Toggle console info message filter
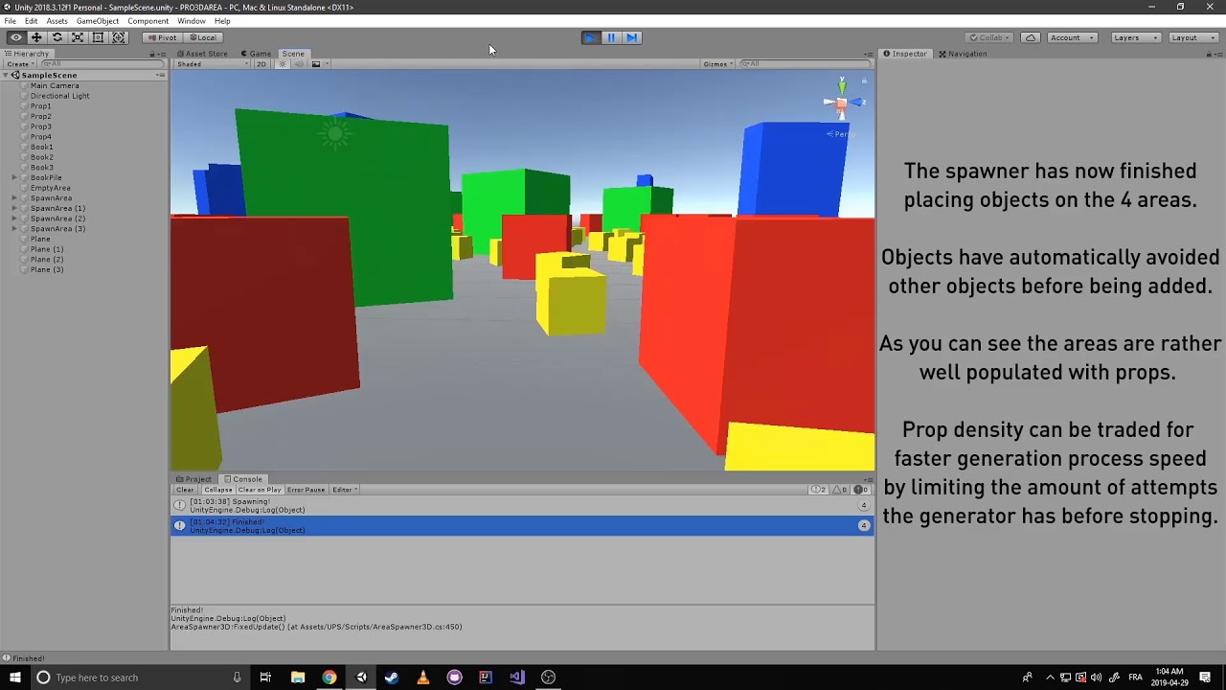 819,490
